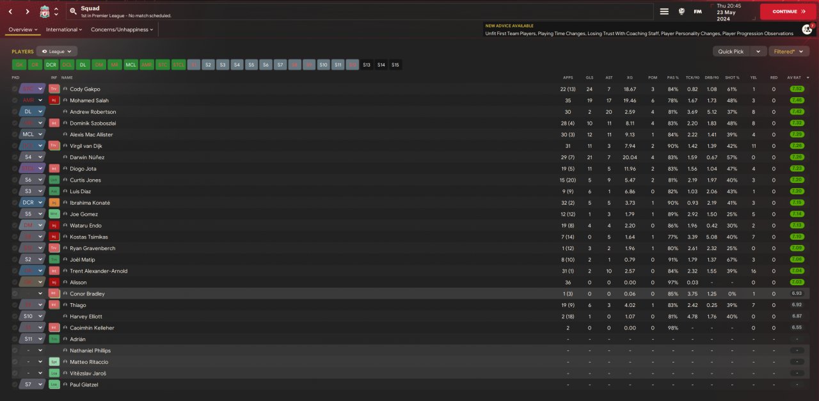Click Ibrahima Konaté's orange Inj badge
Screen dimensions: 819x401
click(x=54, y=203)
